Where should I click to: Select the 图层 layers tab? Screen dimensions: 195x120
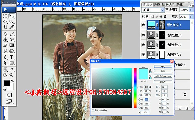point(146,5)
